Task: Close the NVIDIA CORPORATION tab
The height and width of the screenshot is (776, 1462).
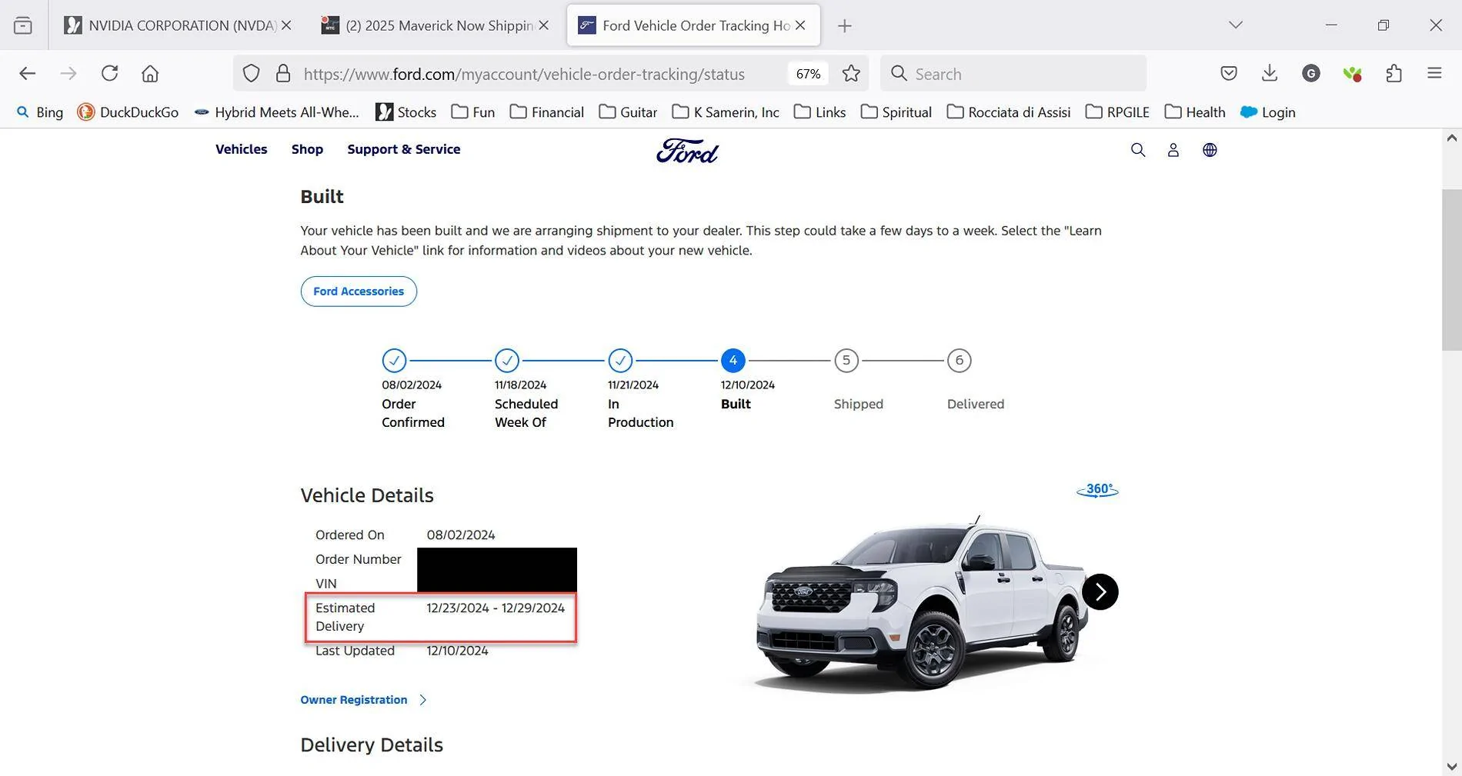Action: (286, 25)
